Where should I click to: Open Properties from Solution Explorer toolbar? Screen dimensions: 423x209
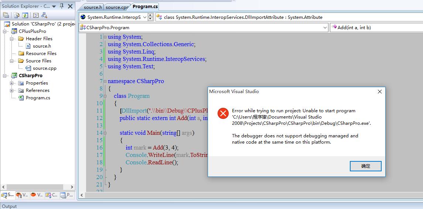pos(6,15)
